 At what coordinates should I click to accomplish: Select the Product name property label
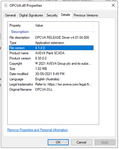click(19, 53)
